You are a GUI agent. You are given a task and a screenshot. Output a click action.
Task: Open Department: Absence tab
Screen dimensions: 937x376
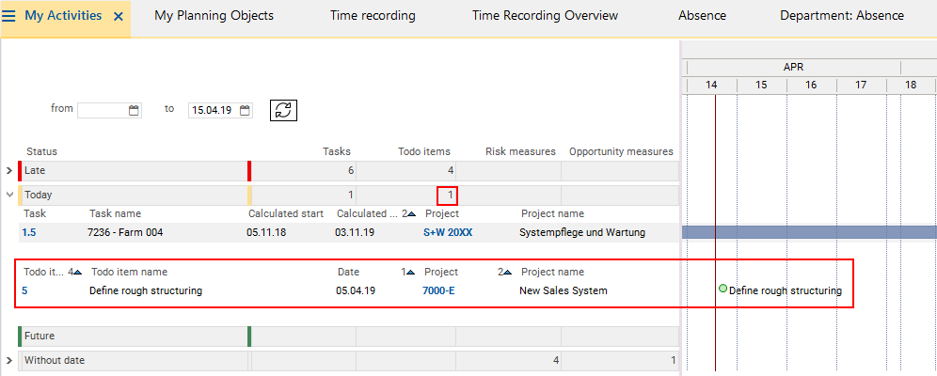pyautogui.click(x=842, y=16)
